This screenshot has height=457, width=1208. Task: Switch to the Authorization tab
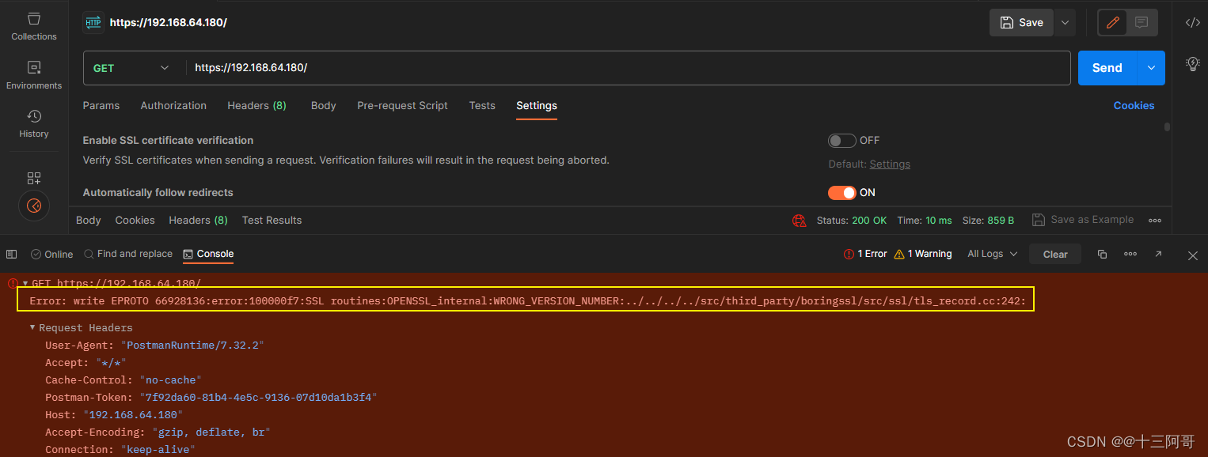173,105
